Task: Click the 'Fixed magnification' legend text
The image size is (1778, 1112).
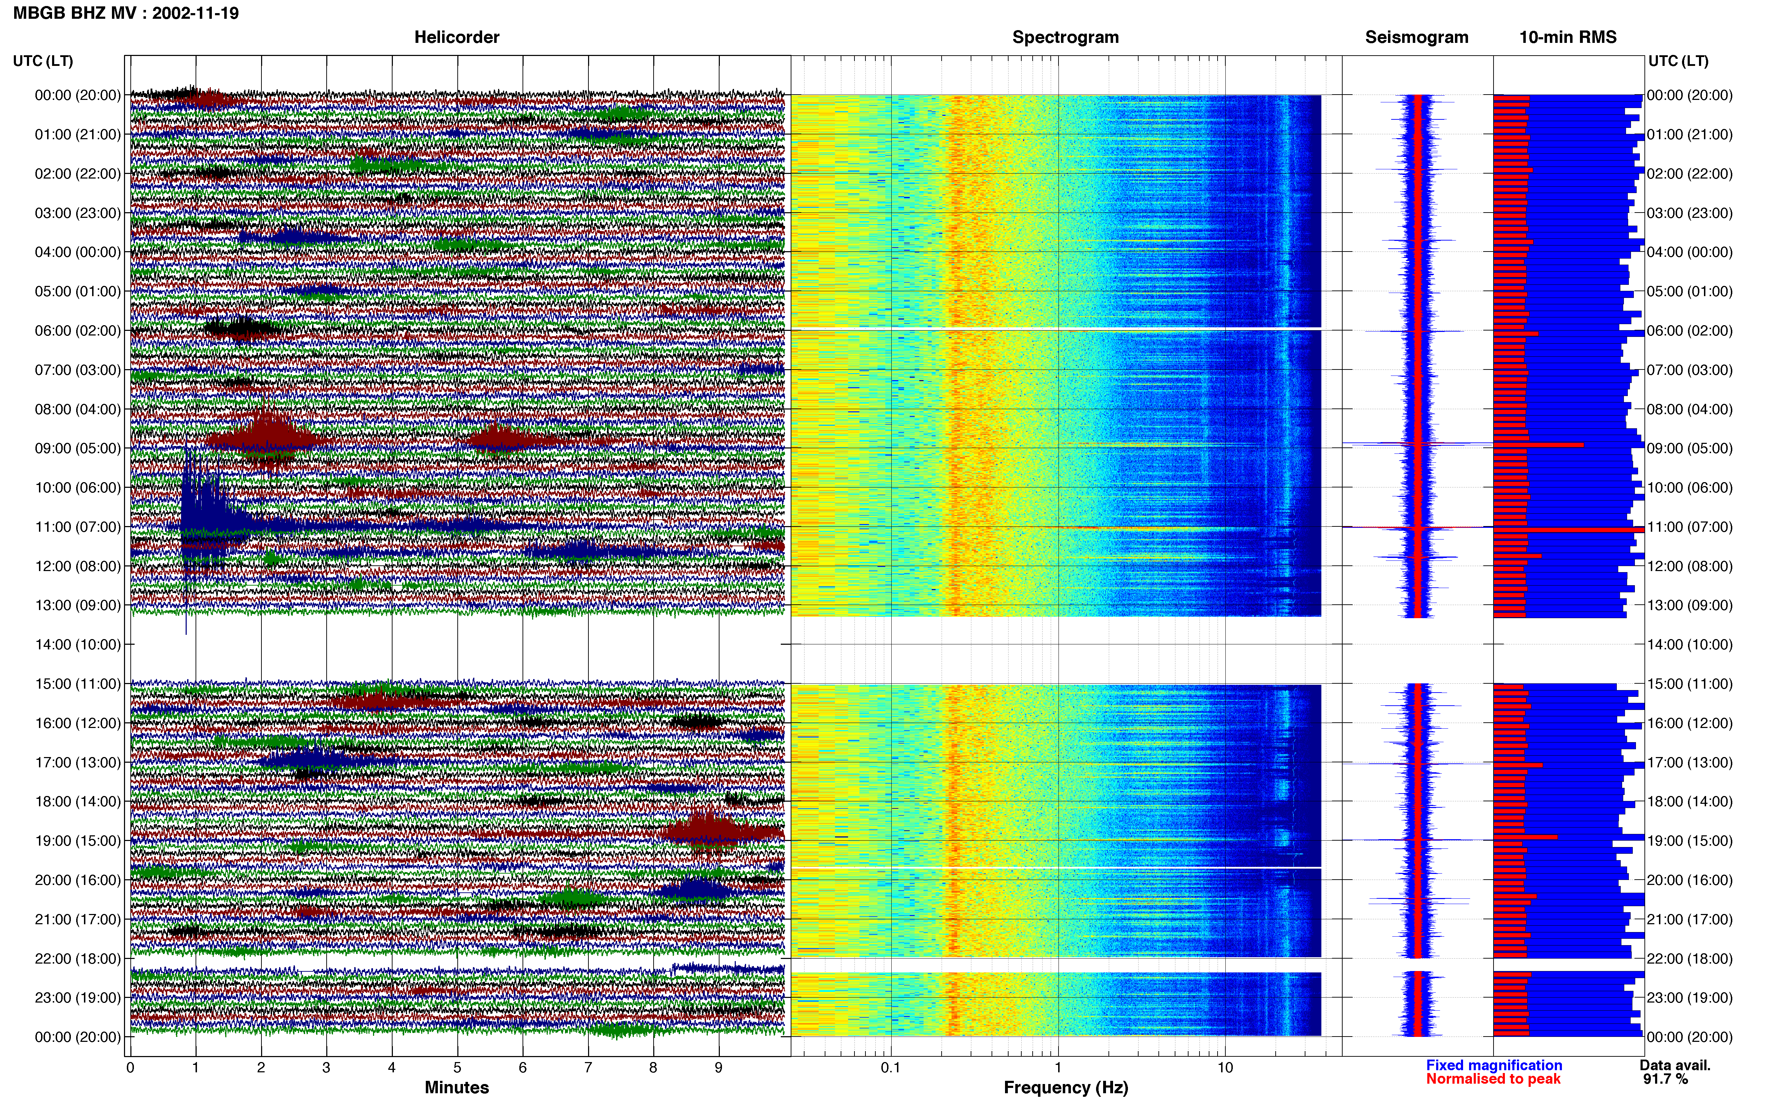Action: point(1494,1065)
